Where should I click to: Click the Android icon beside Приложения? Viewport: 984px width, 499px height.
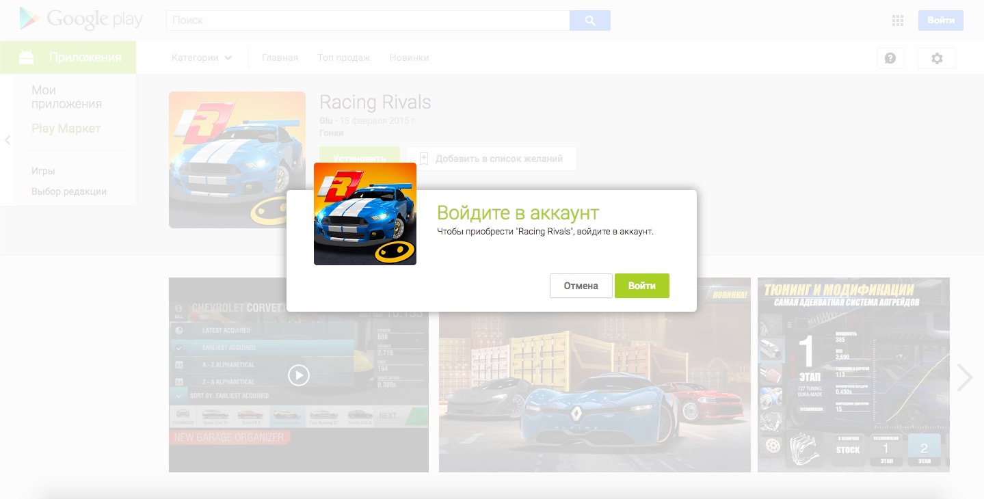pos(26,57)
